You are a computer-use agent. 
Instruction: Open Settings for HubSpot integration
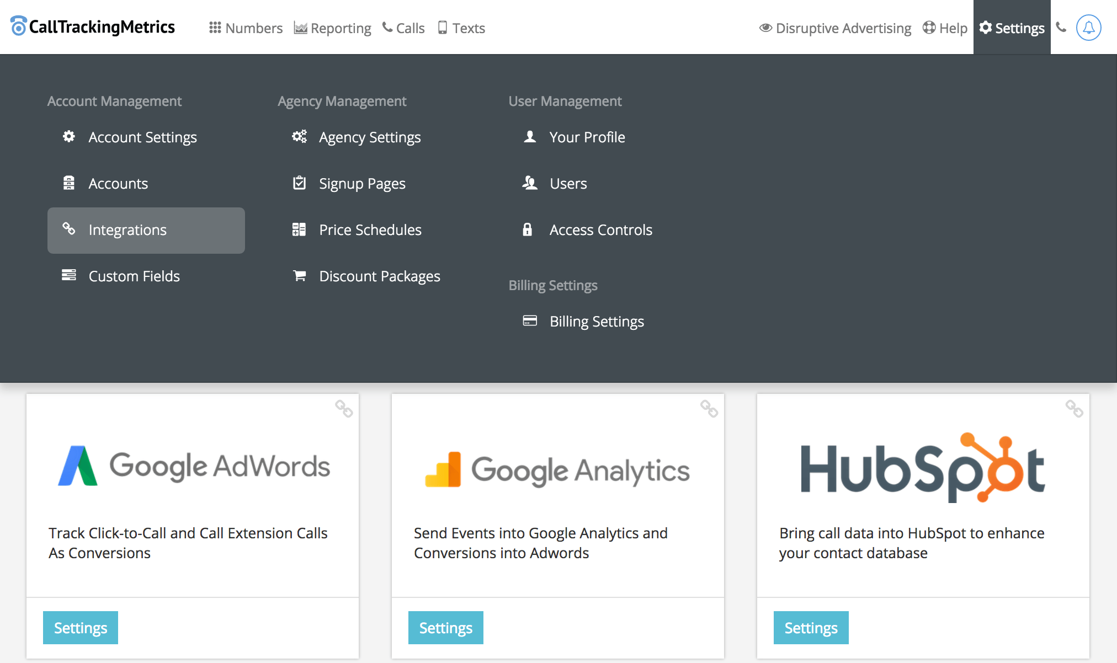tap(811, 628)
